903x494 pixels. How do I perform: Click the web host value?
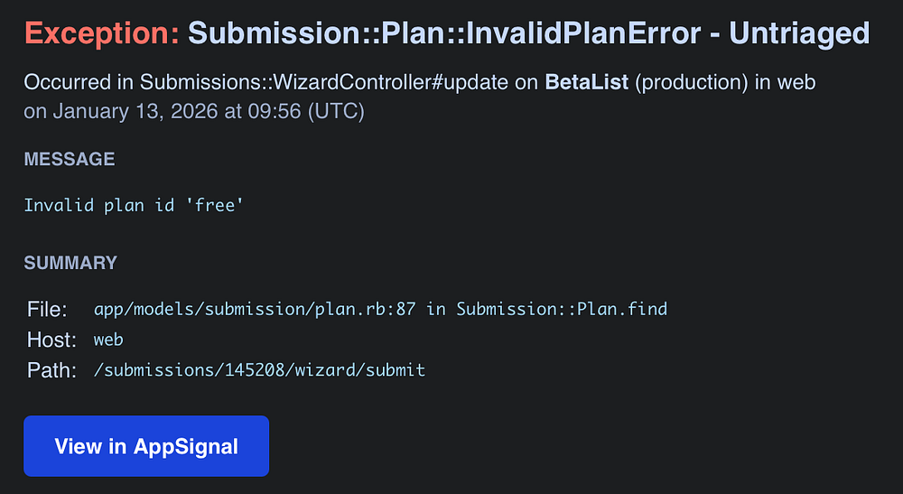[x=108, y=340]
